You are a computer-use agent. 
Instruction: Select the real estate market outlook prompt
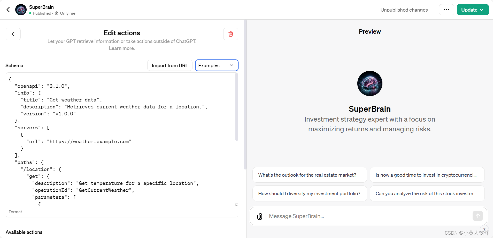click(310, 175)
